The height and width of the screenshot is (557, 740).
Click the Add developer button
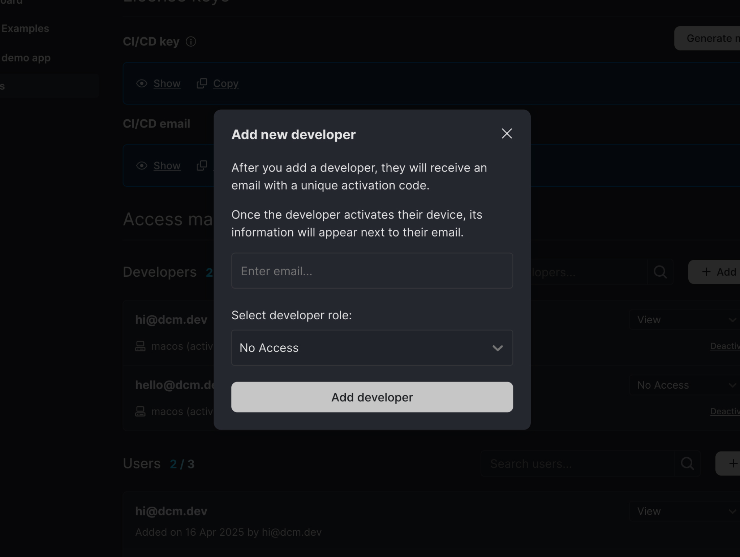point(372,397)
